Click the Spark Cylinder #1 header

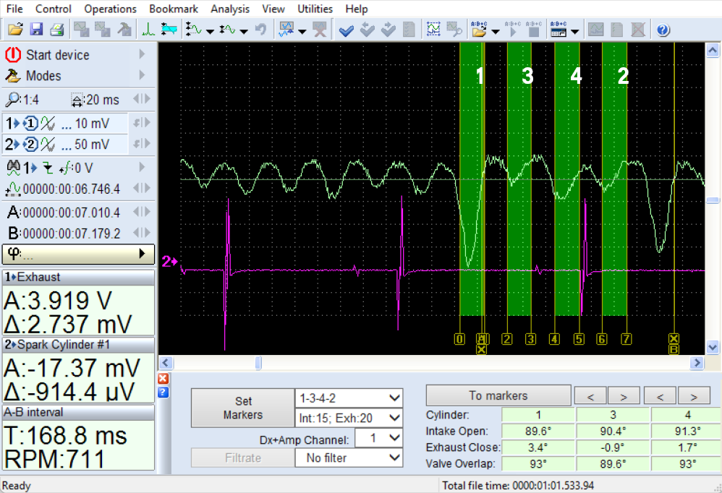(78, 345)
